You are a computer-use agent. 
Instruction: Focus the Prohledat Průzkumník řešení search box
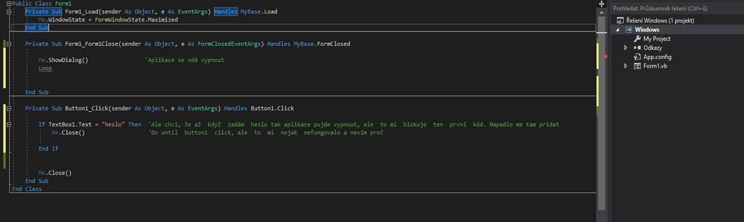click(x=677, y=8)
